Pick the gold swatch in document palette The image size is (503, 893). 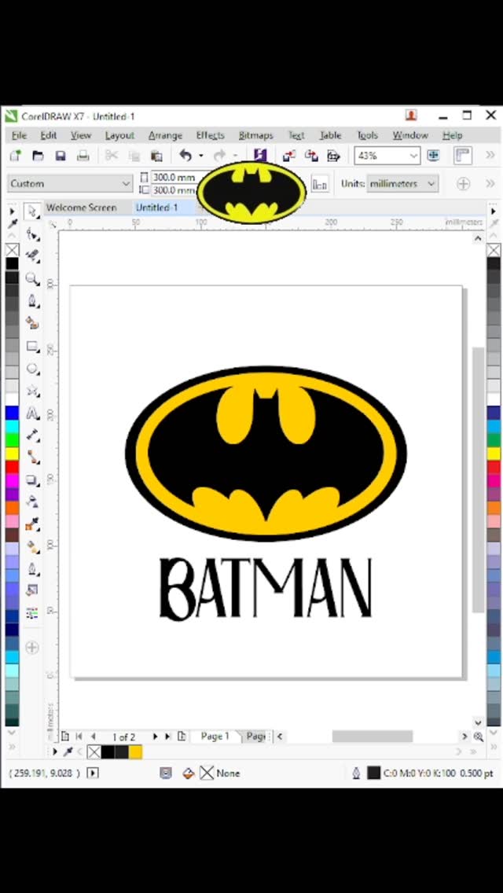135,752
